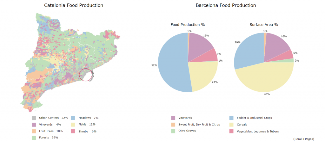Select the 52% slice in Food Production pie
This screenshot has height=141, width=325.
click(173, 66)
